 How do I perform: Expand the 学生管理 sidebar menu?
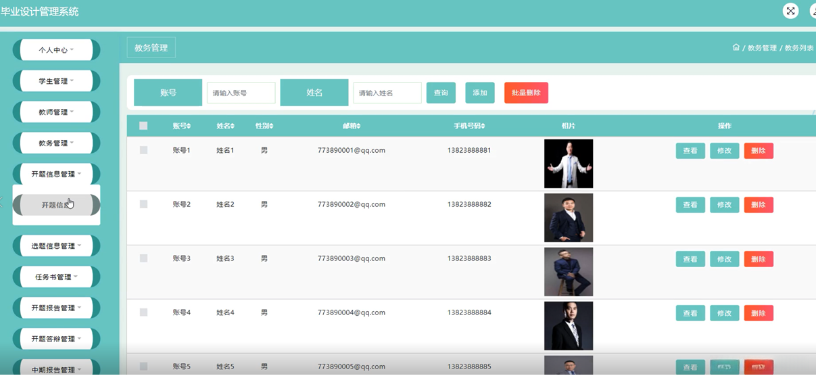point(56,81)
